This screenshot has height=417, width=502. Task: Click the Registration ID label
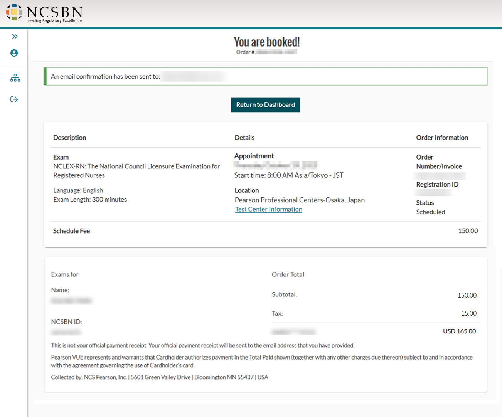(437, 185)
